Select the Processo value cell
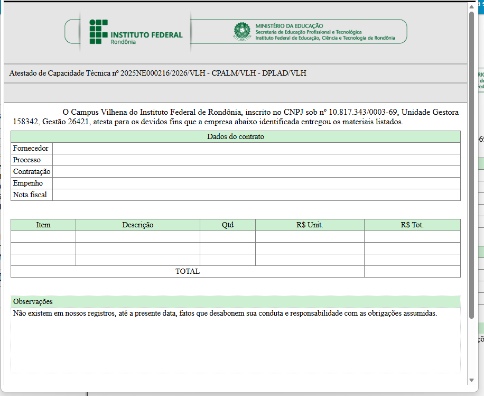 click(x=256, y=160)
